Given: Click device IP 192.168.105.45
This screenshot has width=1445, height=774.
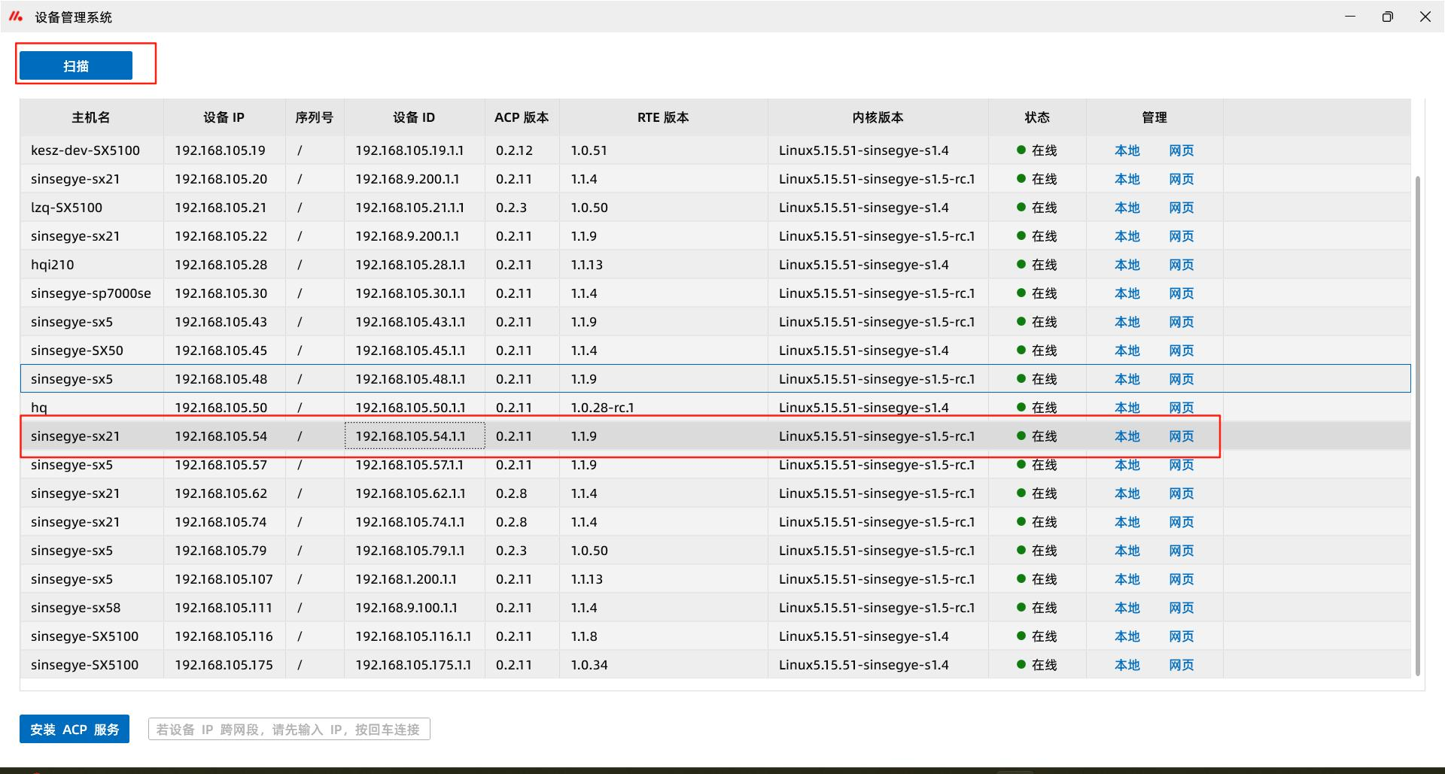Looking at the screenshot, I should click(221, 351).
